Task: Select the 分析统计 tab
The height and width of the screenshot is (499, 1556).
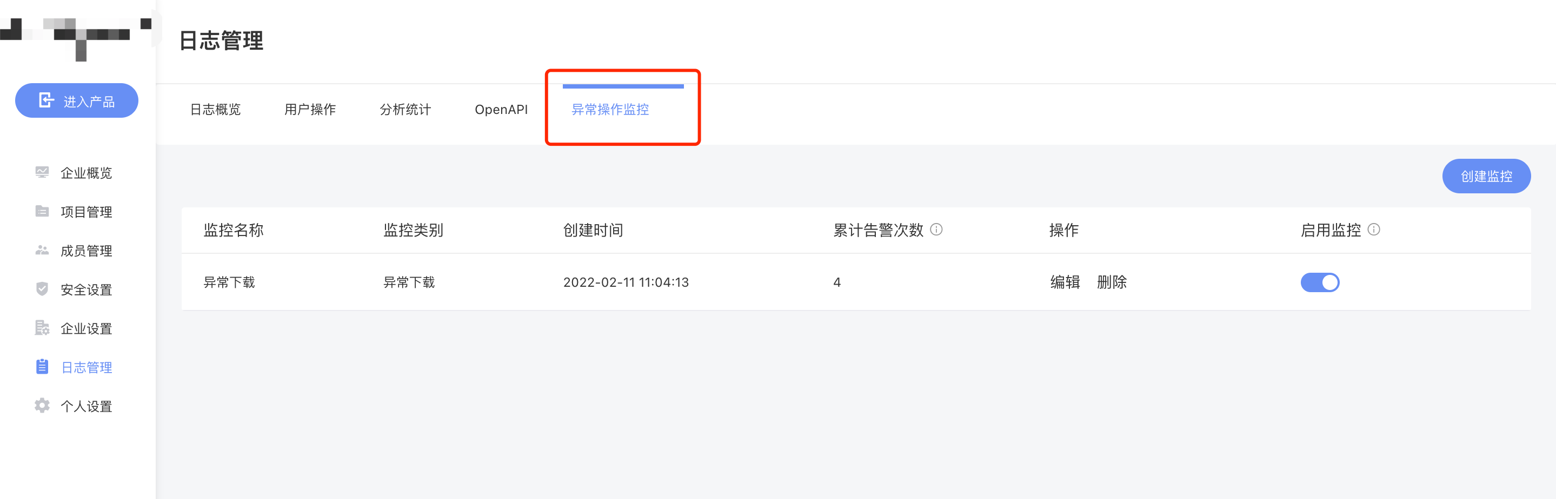Action: click(405, 109)
